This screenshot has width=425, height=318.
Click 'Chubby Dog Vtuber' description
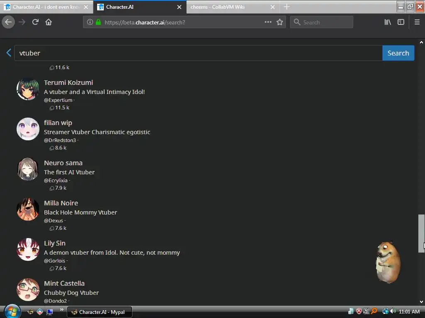pos(71,293)
